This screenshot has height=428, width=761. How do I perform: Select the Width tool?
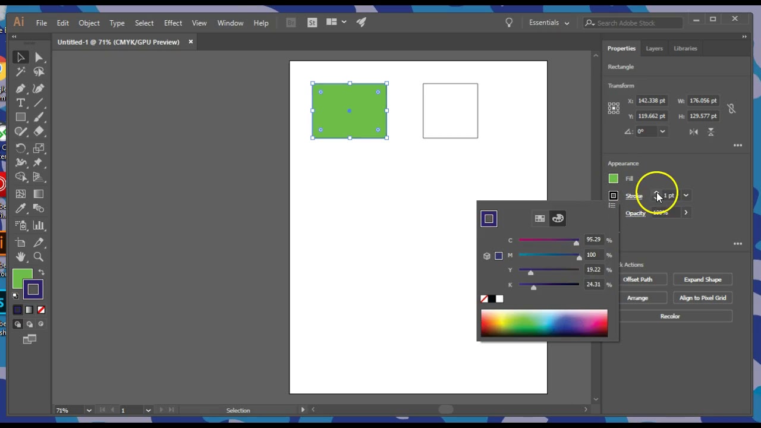point(21,162)
